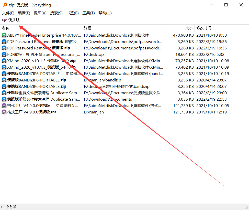Select XMind_2020_v10.1.3_便携版_64位.zip file name
Image resolution: width=249 pixels, height=210 pixels.
coord(41,67)
